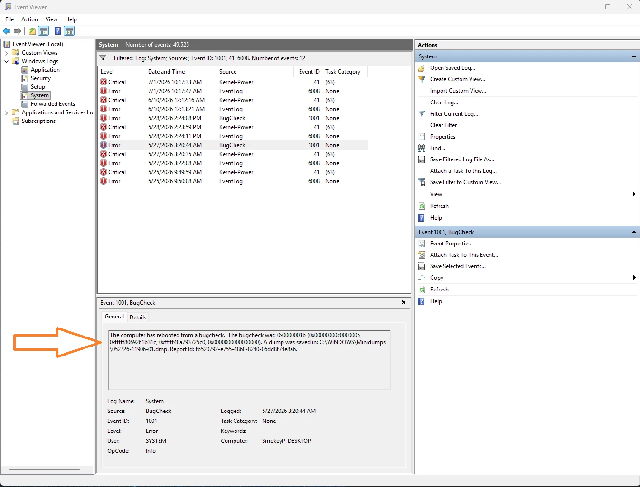
Task: Select the EventLog error at 6/10/2026 12:13:21 AM
Action: tap(233, 109)
